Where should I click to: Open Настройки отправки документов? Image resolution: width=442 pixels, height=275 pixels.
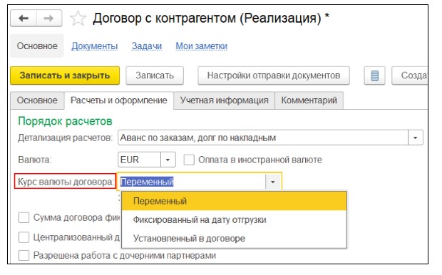tap(274, 76)
